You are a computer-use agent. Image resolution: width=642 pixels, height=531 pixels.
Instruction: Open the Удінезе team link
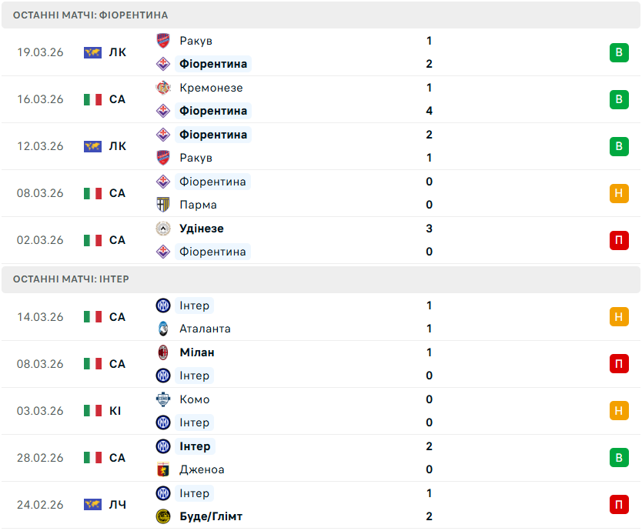pos(201,229)
